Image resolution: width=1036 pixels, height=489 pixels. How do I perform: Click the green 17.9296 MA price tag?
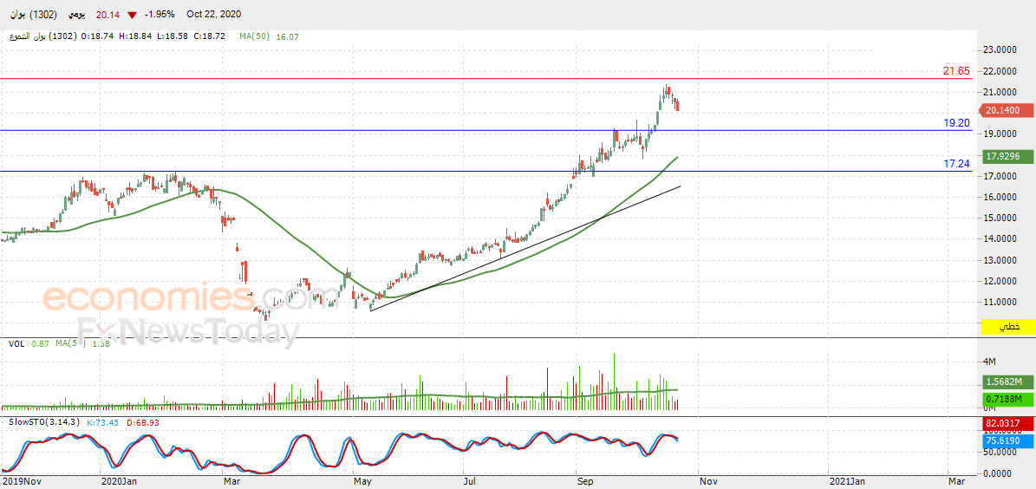[1008, 157]
